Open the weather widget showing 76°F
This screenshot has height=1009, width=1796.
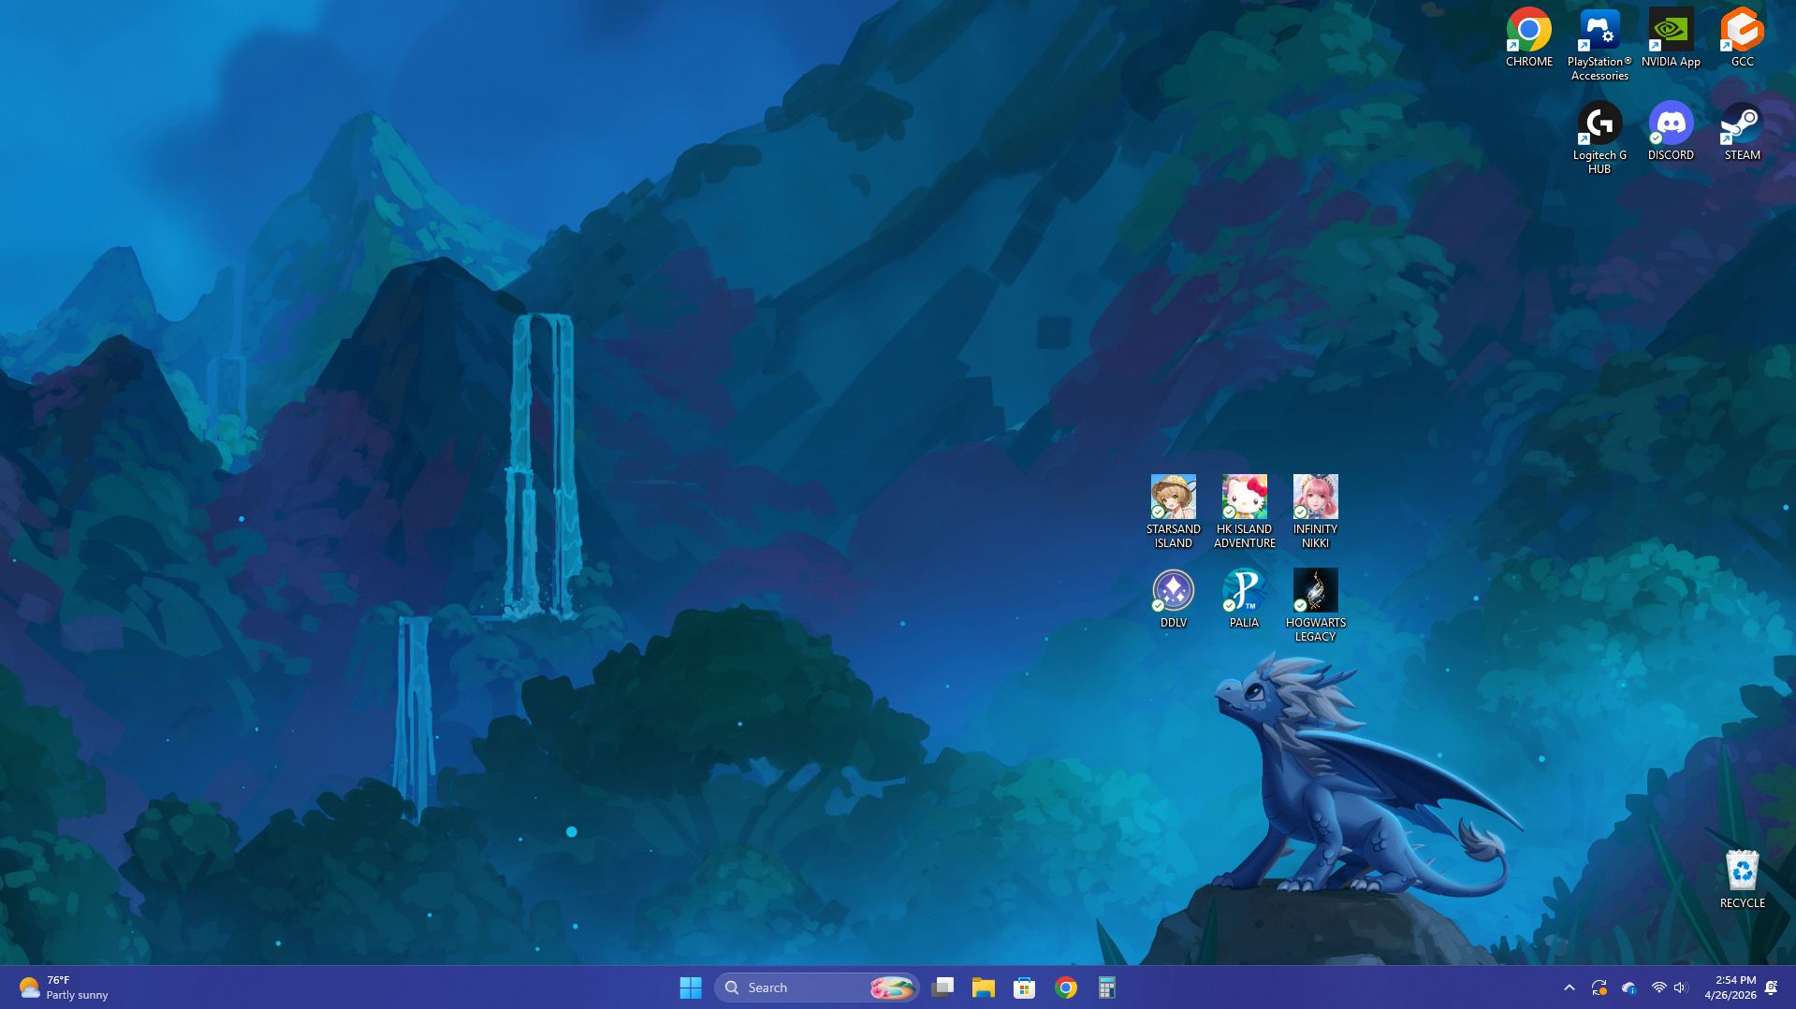click(64, 987)
